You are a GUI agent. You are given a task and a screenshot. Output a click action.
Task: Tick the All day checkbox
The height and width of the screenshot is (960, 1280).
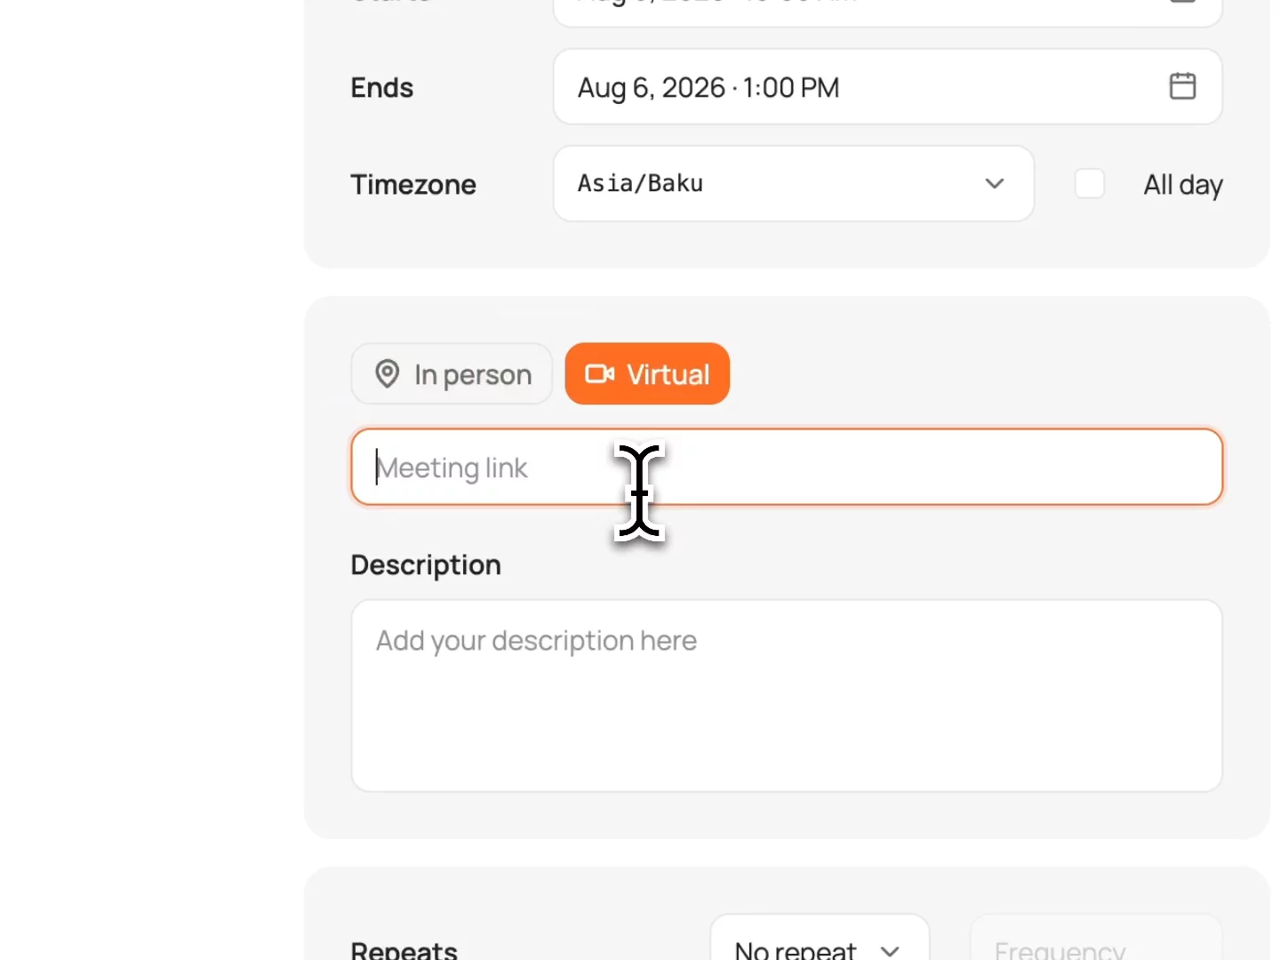click(x=1090, y=184)
